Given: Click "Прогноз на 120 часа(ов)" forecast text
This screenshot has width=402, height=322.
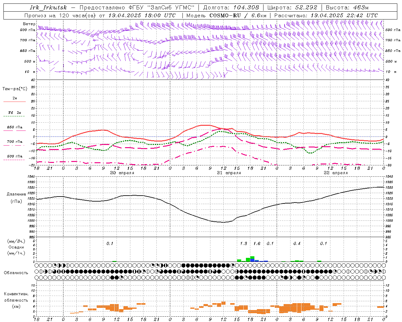Looking at the screenshot, I should pyautogui.click(x=60, y=15).
